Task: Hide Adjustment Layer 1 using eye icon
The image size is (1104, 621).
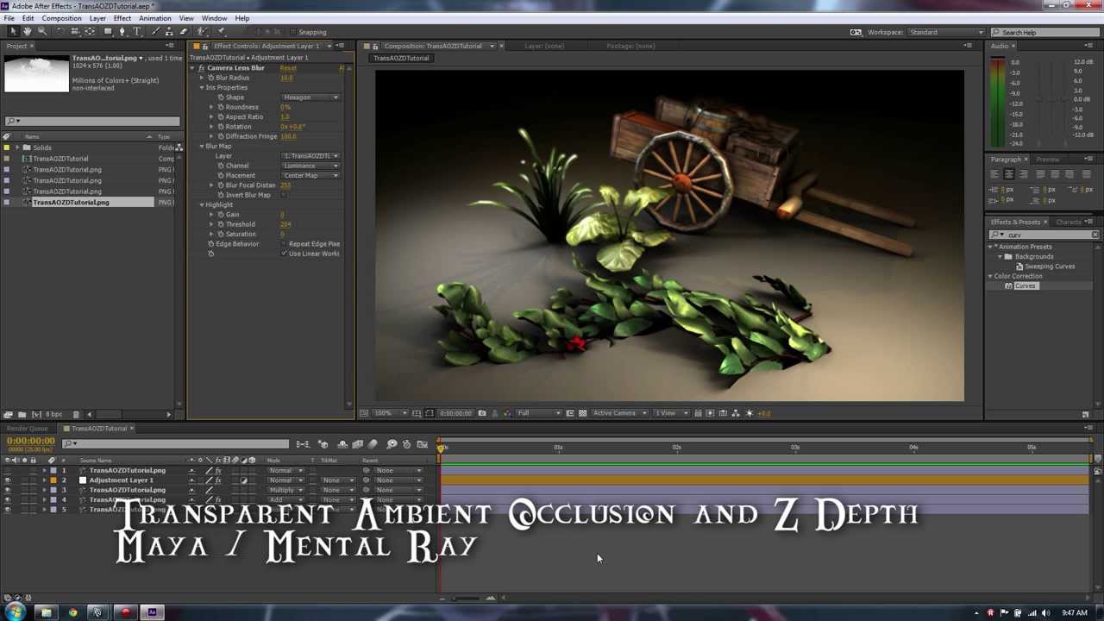Action: 8,480
